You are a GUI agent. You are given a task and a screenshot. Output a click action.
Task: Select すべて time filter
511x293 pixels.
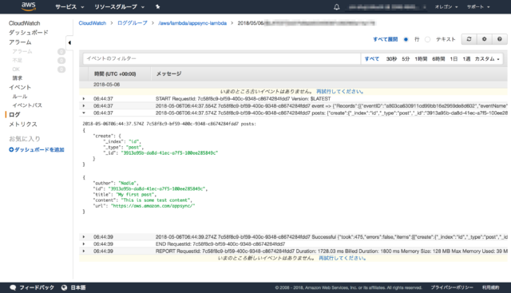coord(372,59)
